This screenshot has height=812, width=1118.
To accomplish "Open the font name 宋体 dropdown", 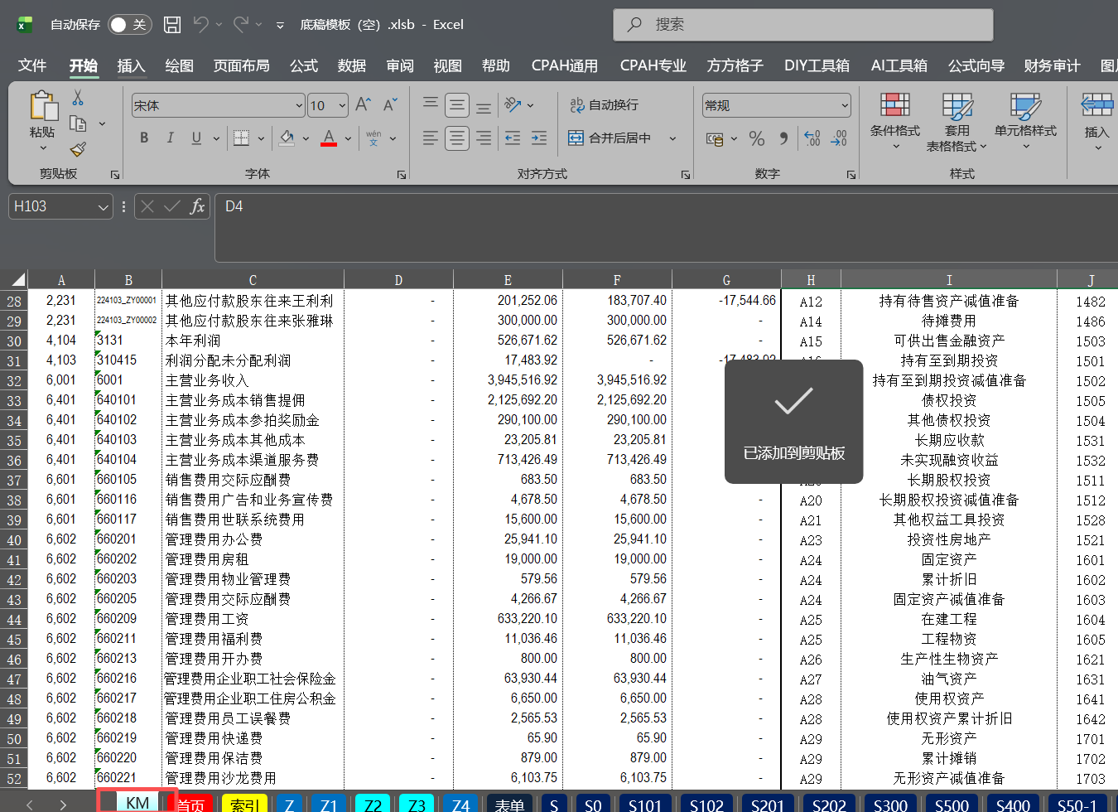I will [x=299, y=105].
